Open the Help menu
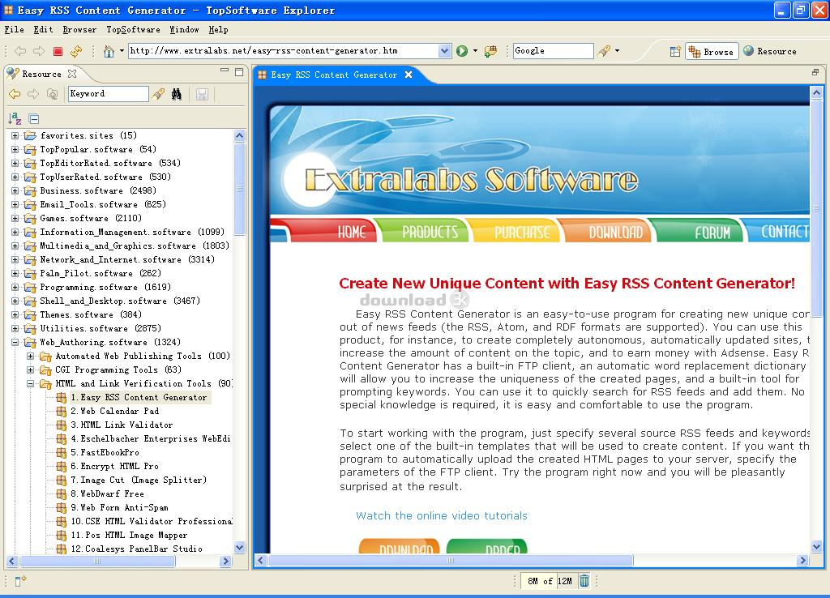830x598 pixels. tap(218, 30)
